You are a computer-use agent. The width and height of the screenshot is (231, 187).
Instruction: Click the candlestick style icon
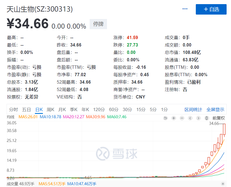coord(207,118)
